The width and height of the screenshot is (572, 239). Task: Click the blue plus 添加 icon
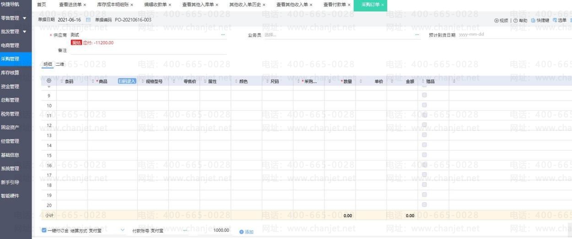(242, 232)
